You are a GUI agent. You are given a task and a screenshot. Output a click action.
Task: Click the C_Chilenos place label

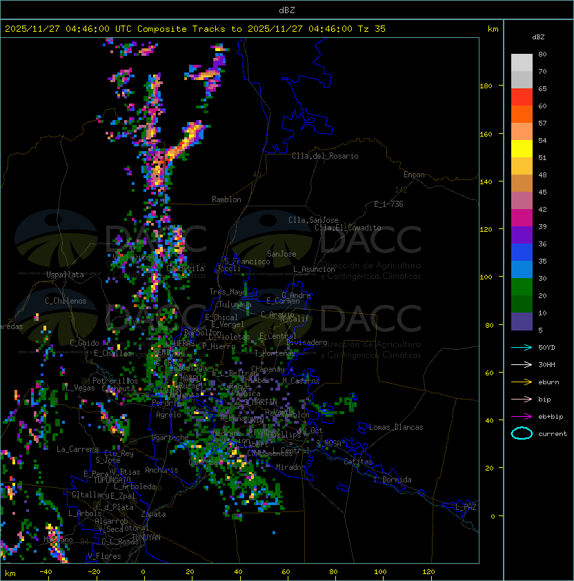point(66,301)
